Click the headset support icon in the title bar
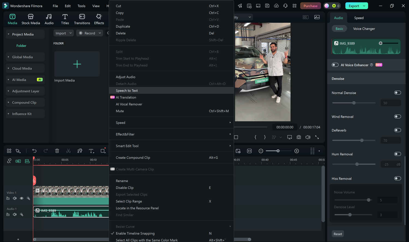 coord(285,5)
